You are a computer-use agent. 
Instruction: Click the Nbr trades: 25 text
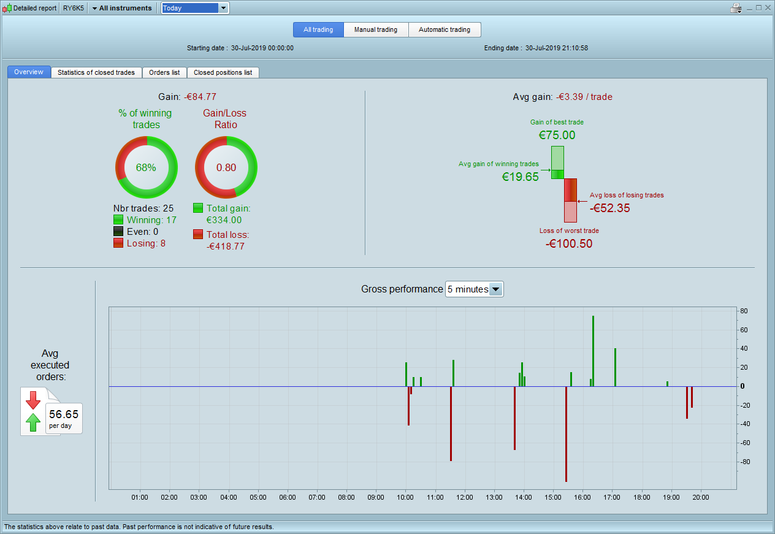click(143, 208)
